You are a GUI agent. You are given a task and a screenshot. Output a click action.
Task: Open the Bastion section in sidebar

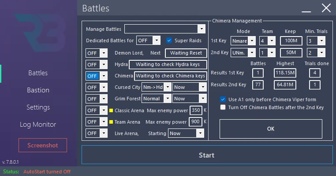(x=38, y=90)
